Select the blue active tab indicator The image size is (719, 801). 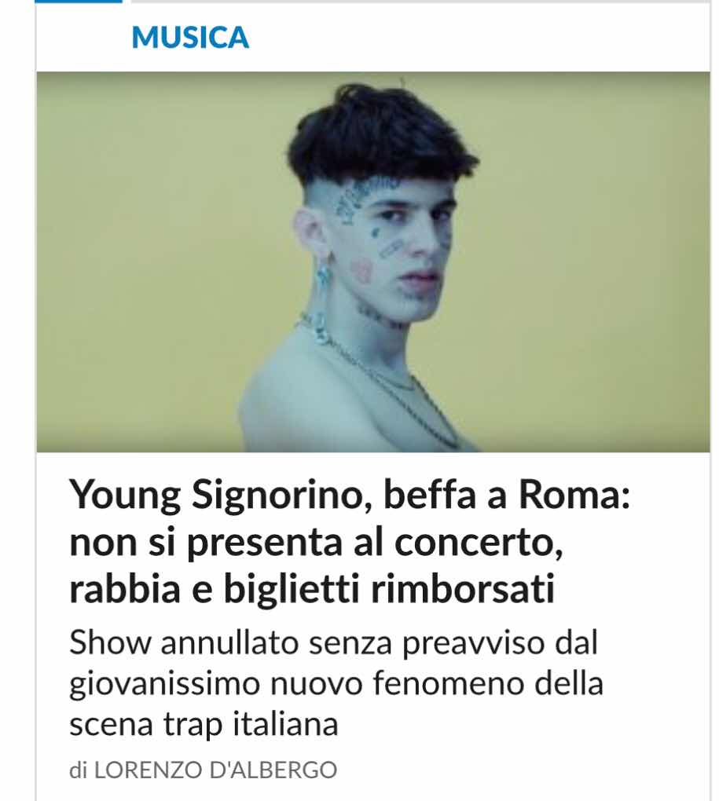(x=78, y=2)
